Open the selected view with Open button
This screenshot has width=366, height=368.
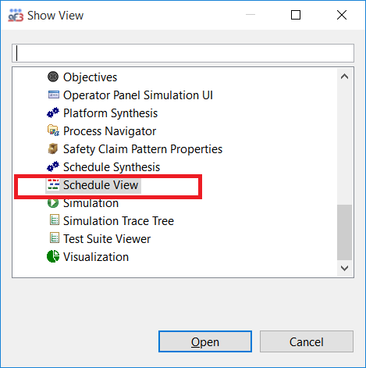pos(205,341)
